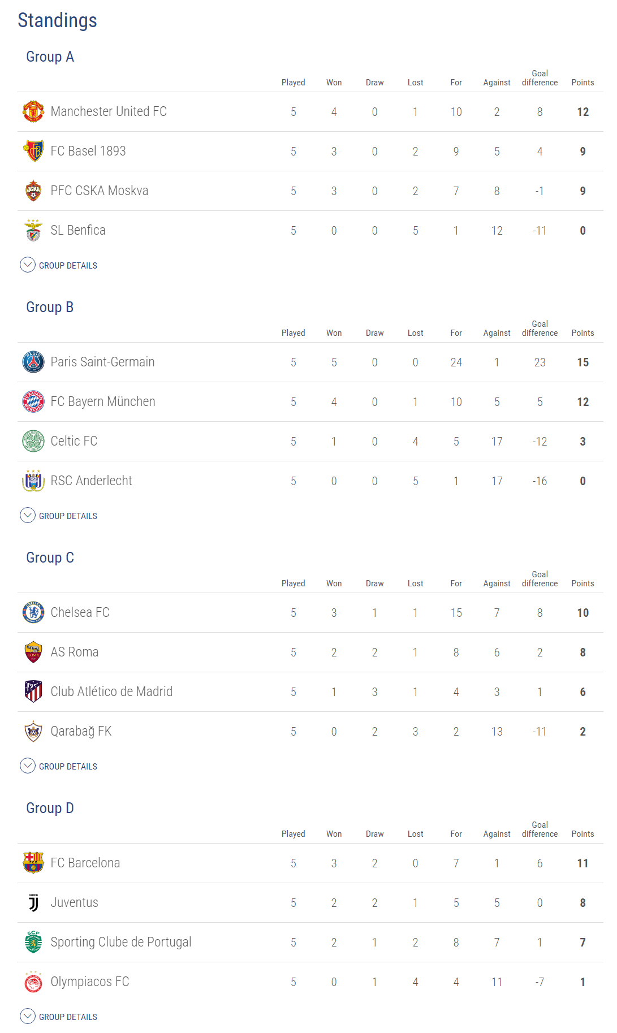Click the Sporting Clube de Portugal crest

[x=33, y=942]
